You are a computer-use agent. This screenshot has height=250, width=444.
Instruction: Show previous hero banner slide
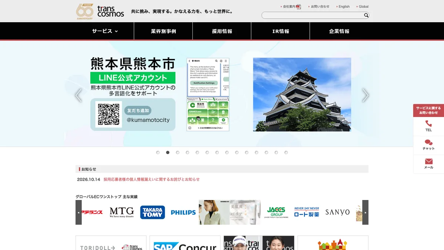[78, 95]
